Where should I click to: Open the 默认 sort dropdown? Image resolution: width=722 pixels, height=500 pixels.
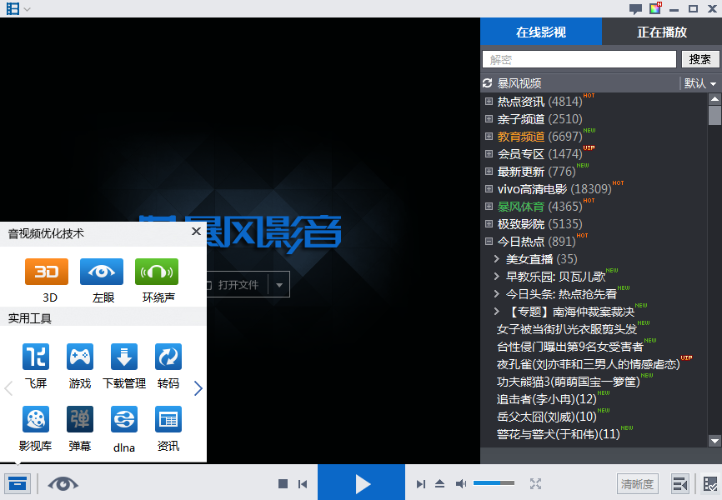point(700,83)
